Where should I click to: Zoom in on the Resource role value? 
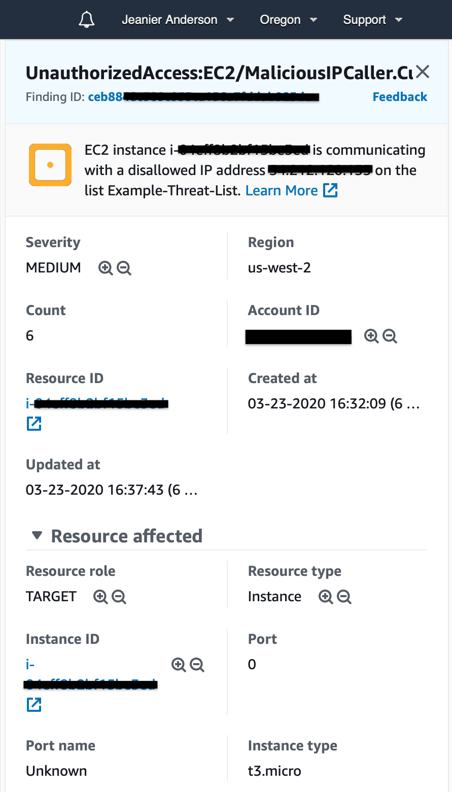pyautogui.click(x=100, y=597)
